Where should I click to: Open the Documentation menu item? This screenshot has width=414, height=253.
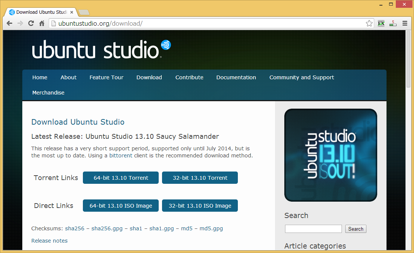coord(236,77)
